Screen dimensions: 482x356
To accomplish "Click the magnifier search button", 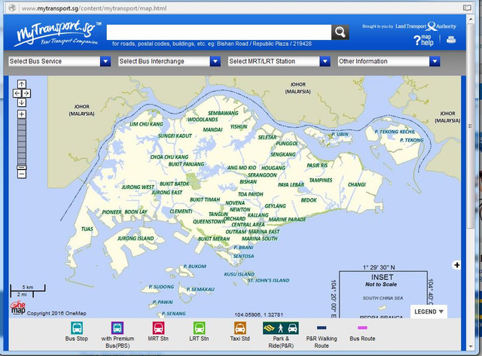I will [x=340, y=32].
